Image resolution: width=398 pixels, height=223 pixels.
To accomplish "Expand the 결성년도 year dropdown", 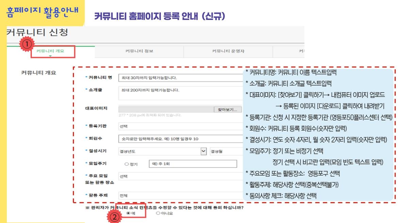I will (160, 151).
